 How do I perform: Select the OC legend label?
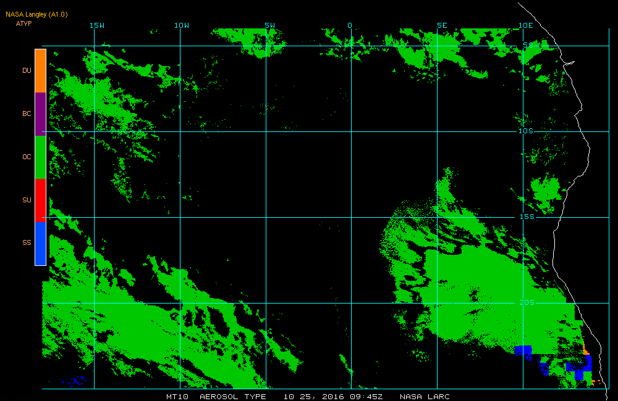pos(27,157)
